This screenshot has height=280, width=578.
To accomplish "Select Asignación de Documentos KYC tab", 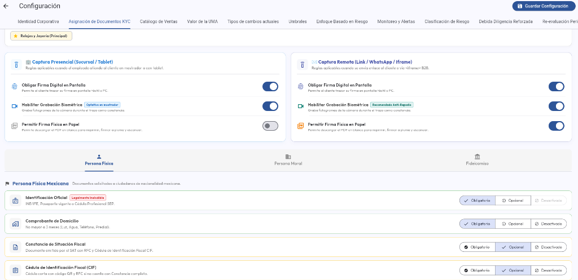I will click(x=99, y=22).
